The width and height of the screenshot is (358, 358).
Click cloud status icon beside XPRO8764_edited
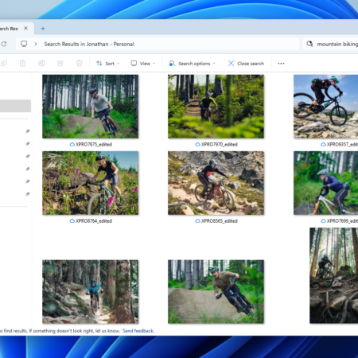[72, 221]
